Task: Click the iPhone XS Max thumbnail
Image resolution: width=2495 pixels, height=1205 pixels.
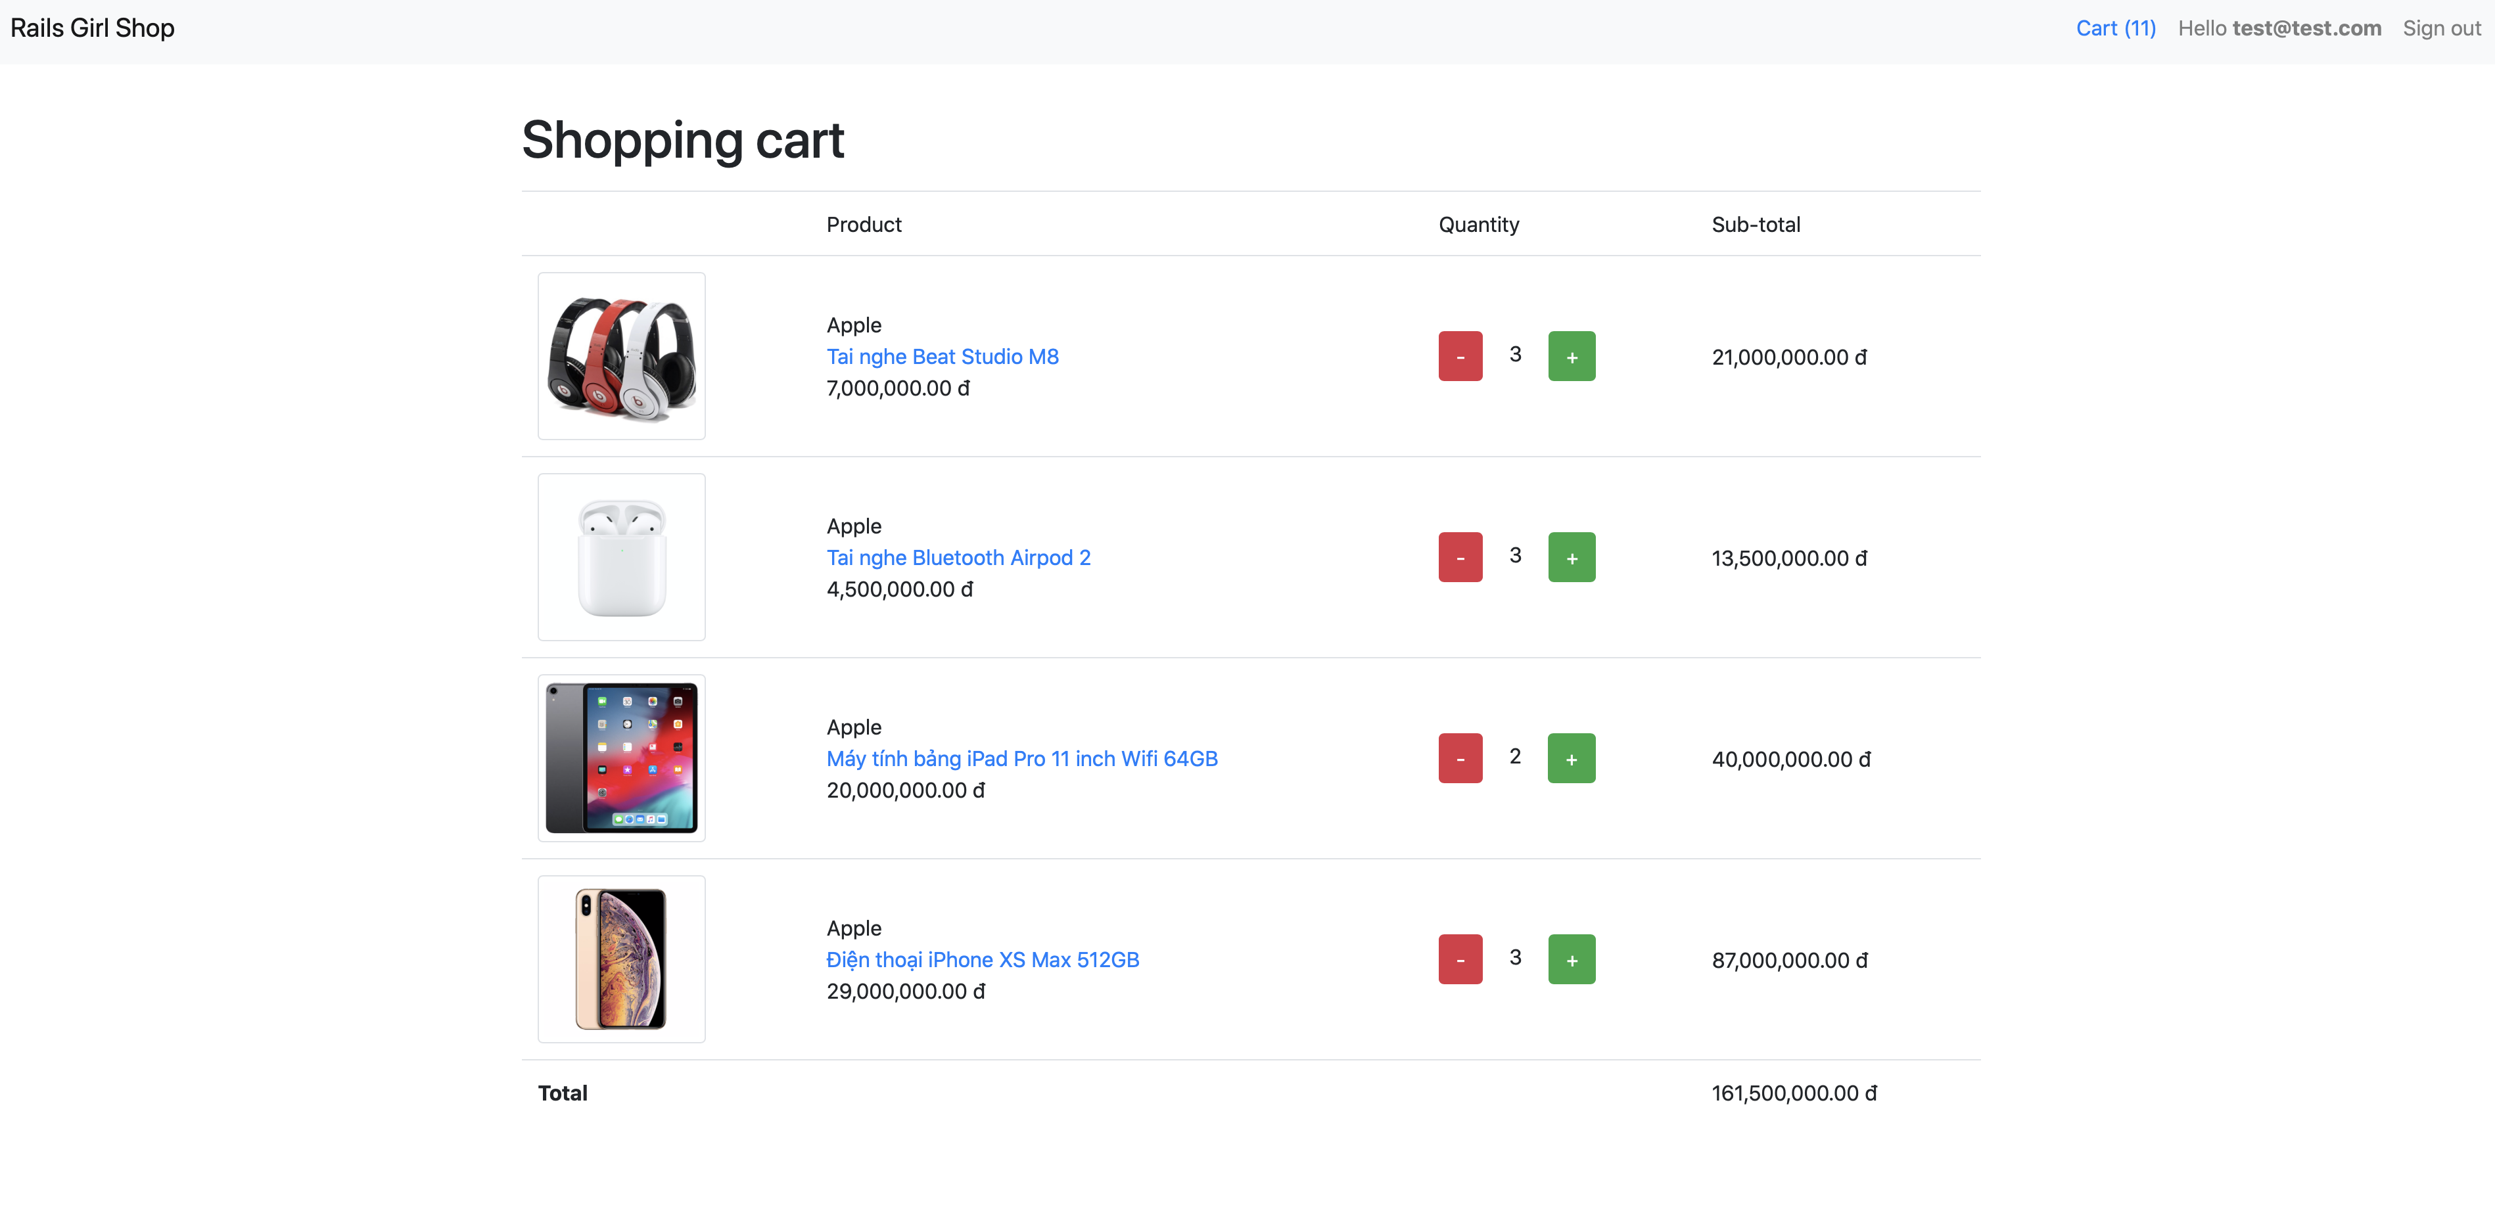Action: (621, 959)
